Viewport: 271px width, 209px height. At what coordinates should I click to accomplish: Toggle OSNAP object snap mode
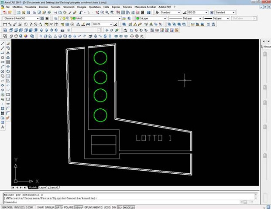pos(78,207)
